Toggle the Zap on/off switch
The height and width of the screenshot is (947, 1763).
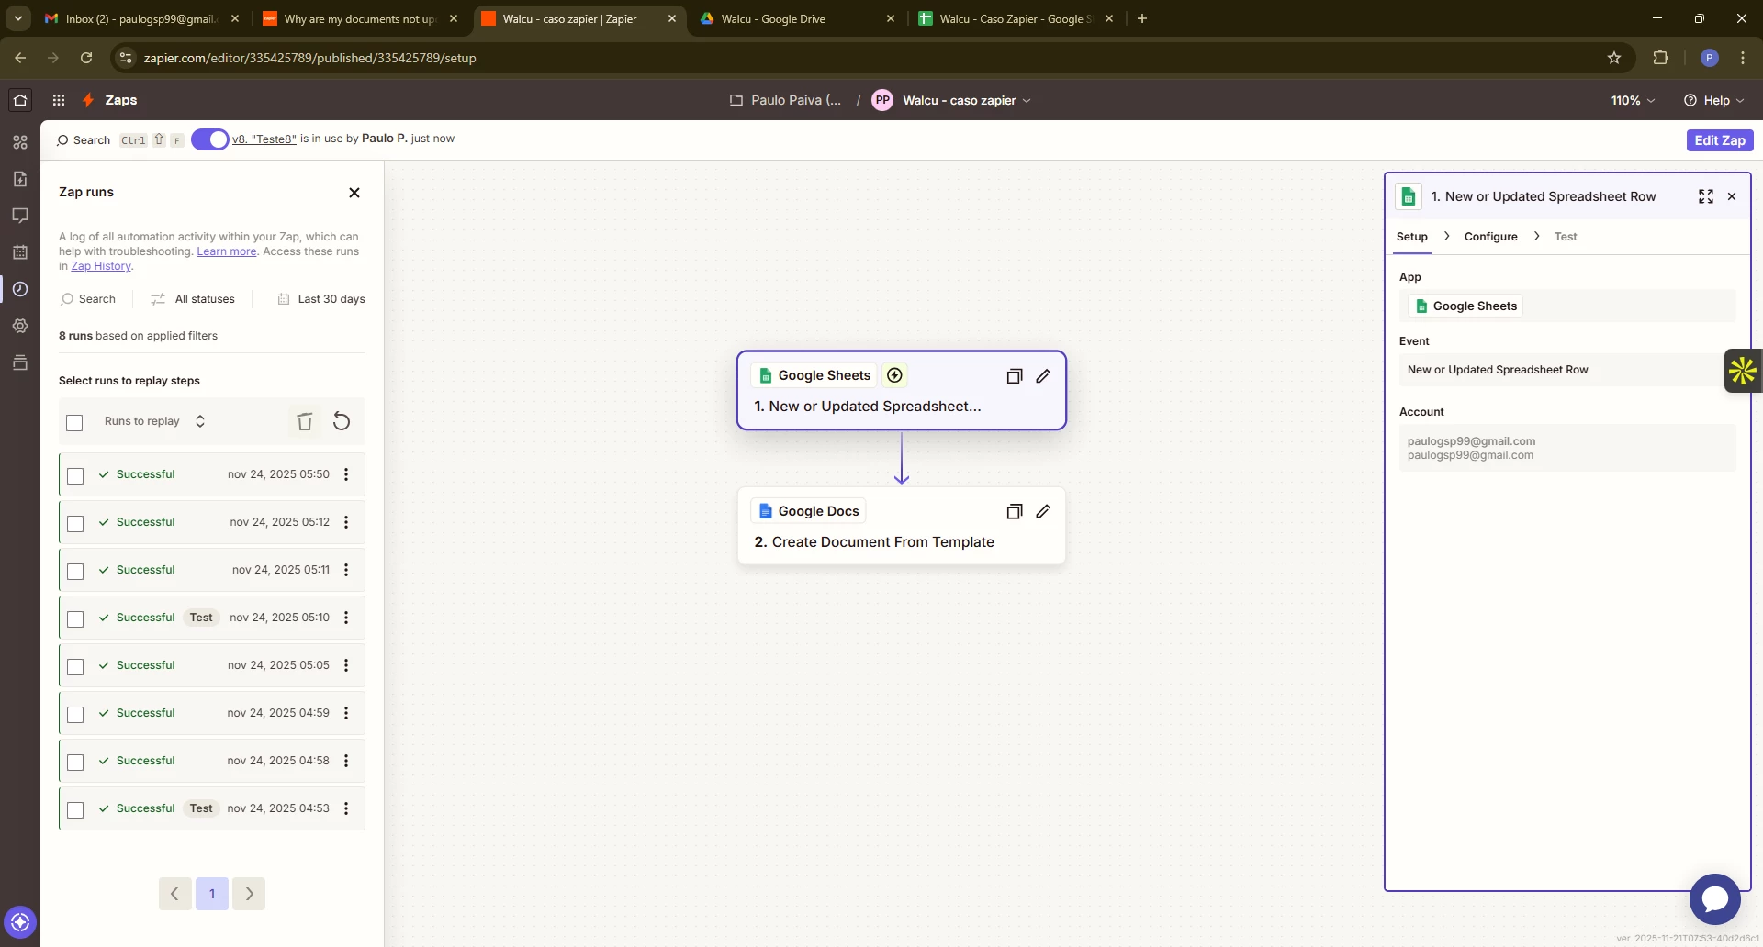(x=209, y=139)
